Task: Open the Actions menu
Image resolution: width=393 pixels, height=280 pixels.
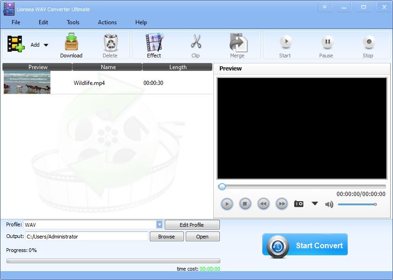Action: coord(107,22)
